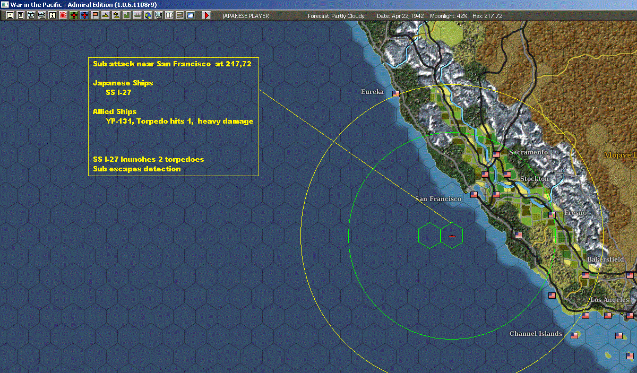Image resolution: width=637 pixels, height=373 pixels.
Task: Click the 'Hex: 217 72' status text
Action: tap(488, 16)
